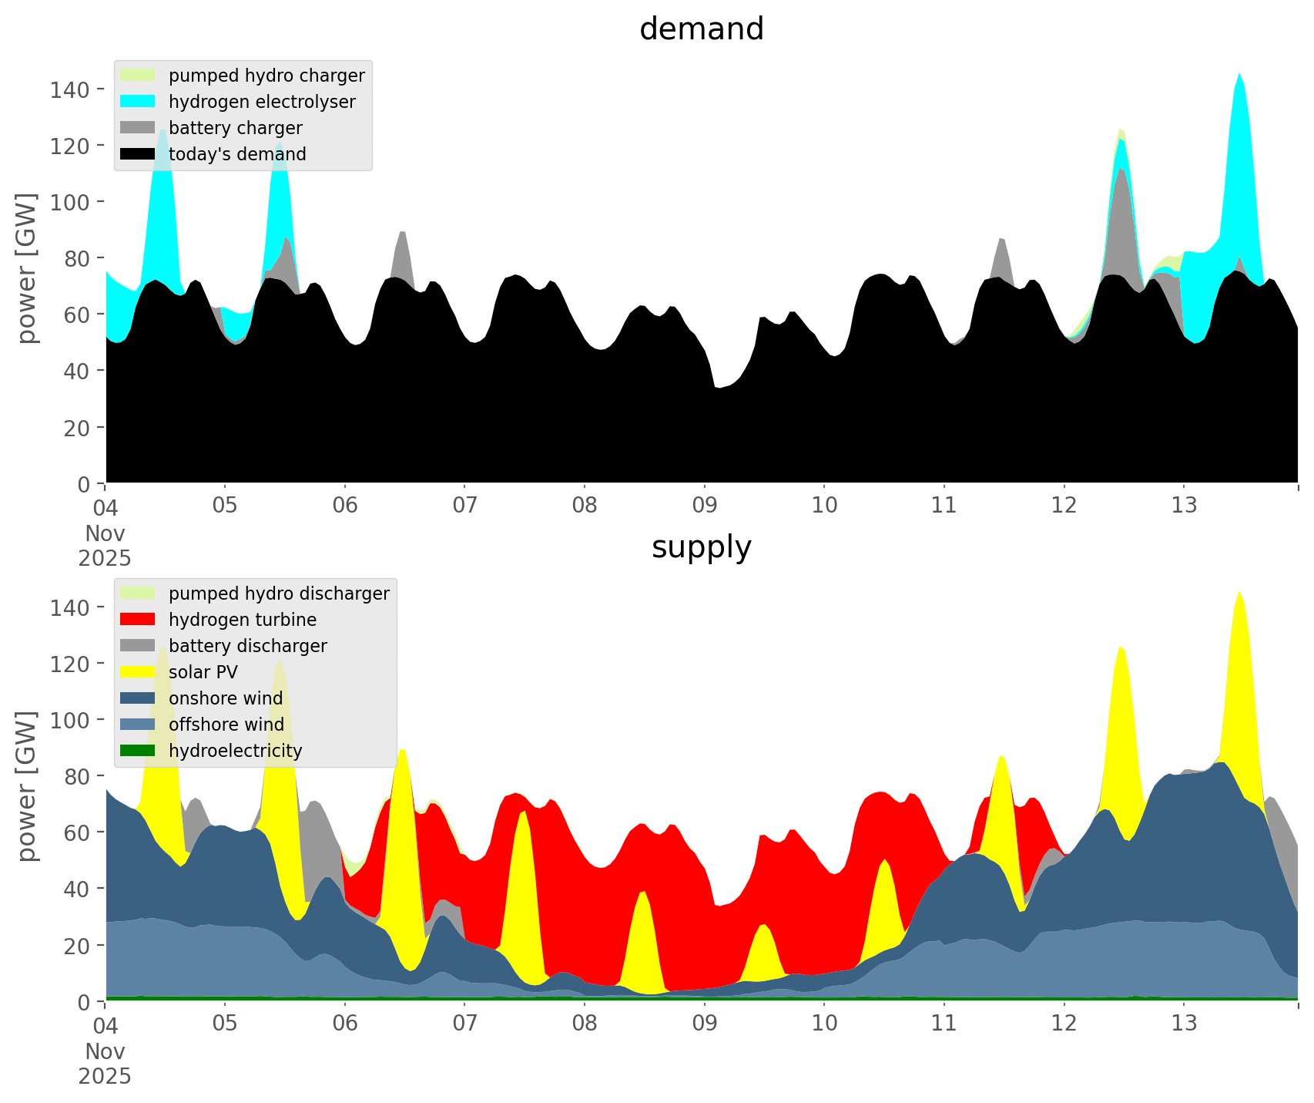Select the green hydroelectricity legend swatch

tap(138, 751)
